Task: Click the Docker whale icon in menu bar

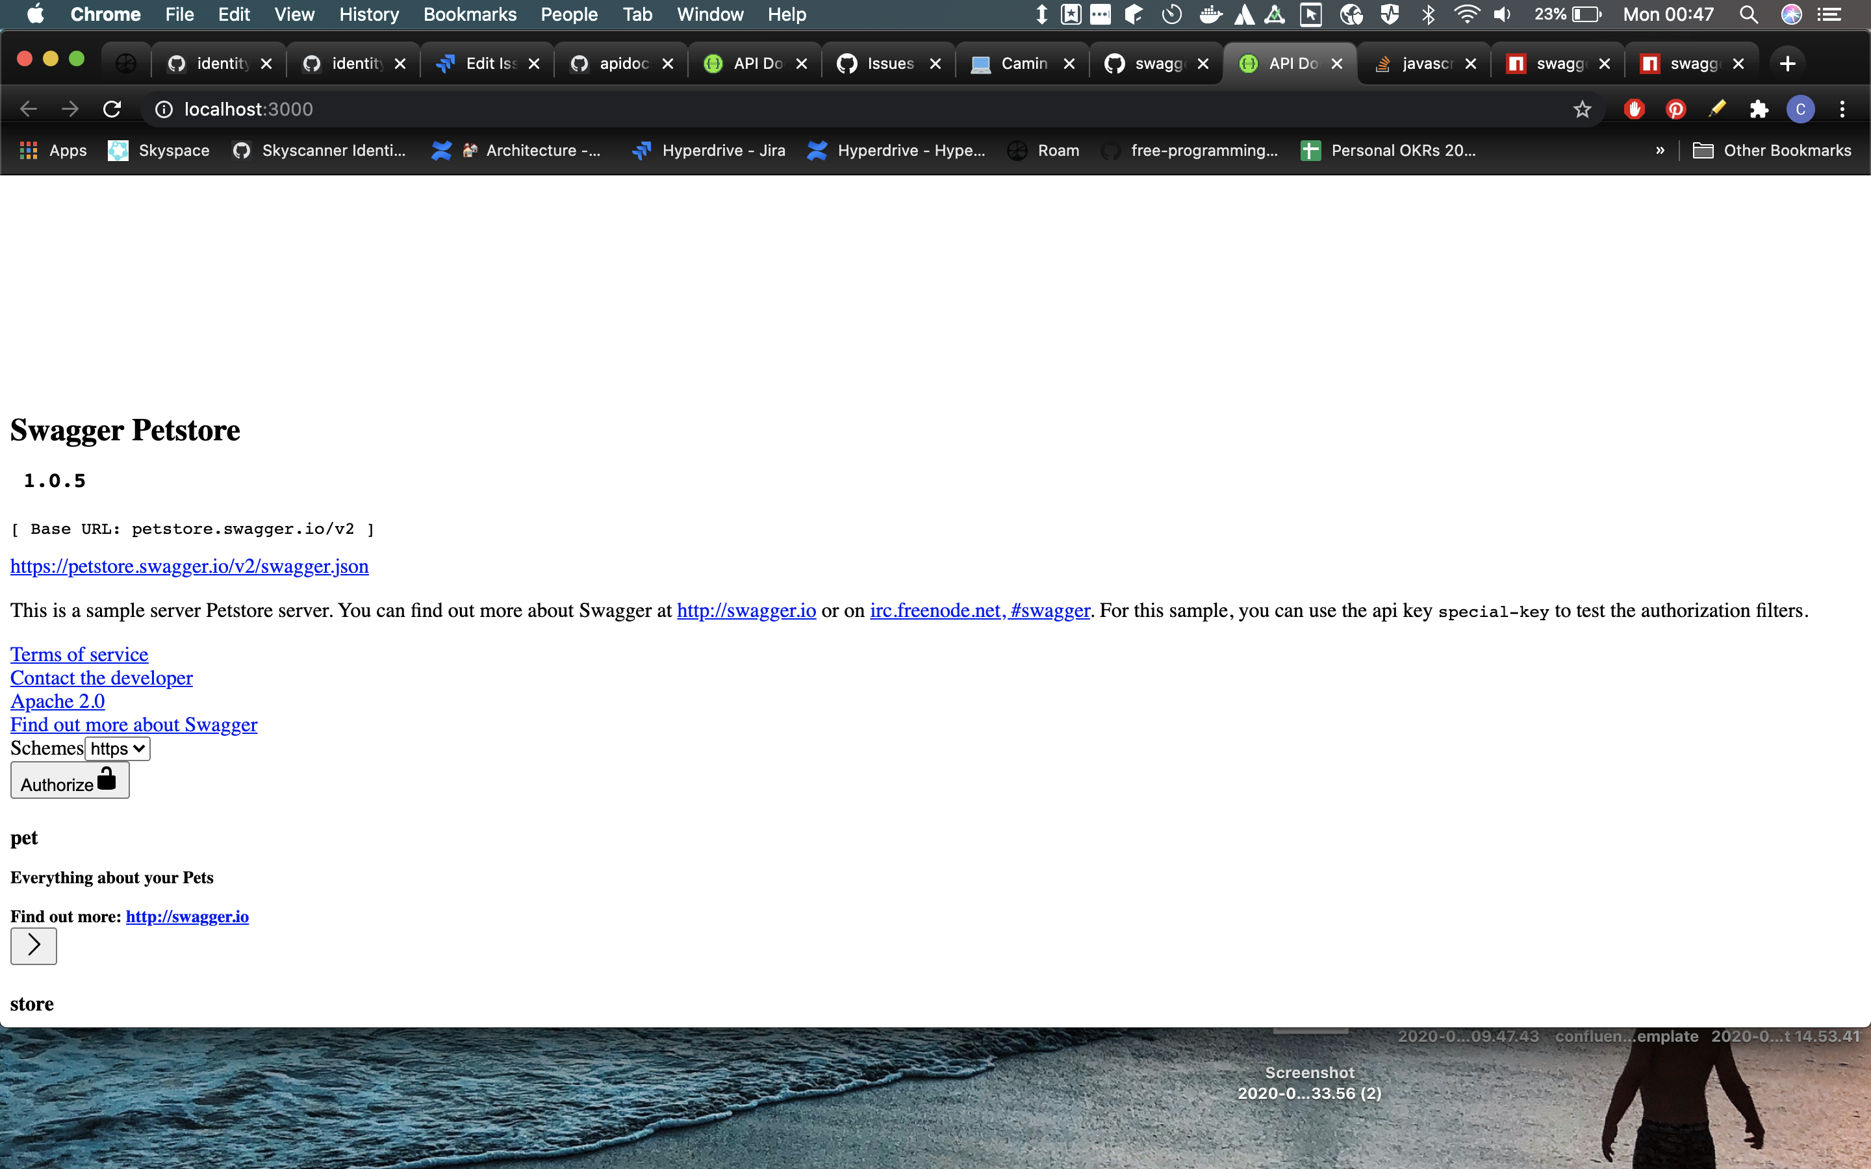Action: (x=1211, y=14)
